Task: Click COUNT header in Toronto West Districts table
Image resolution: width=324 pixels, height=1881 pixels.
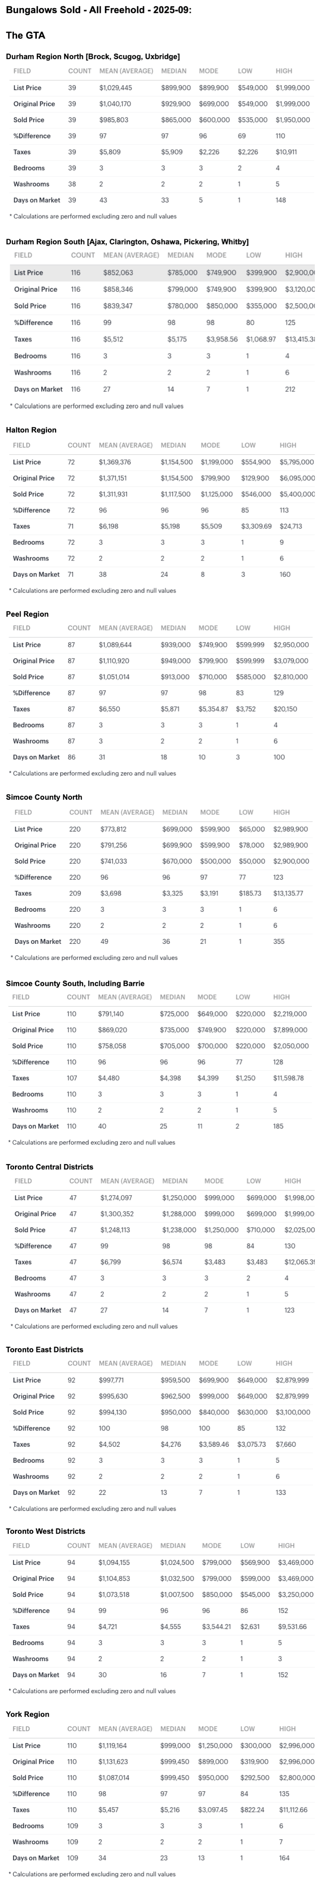Action: coord(79,1546)
